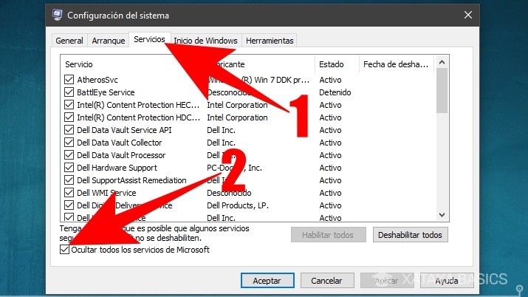Click the system configuration title bar icon
Viewport: 528px width, 297px height.
pos(58,16)
